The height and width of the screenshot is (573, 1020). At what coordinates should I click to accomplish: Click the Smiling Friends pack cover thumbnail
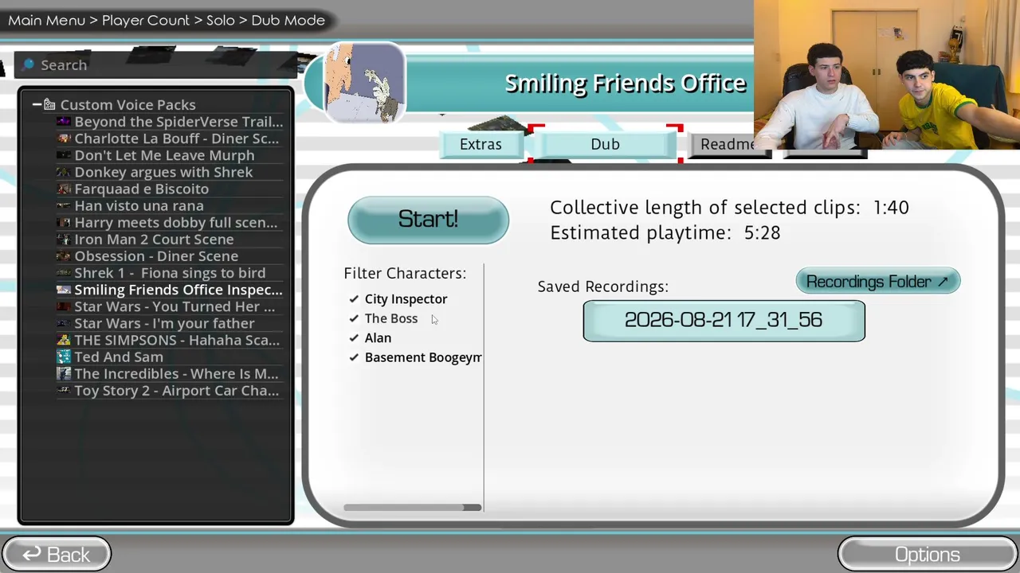365,84
